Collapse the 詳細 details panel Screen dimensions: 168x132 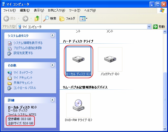[53, 100]
